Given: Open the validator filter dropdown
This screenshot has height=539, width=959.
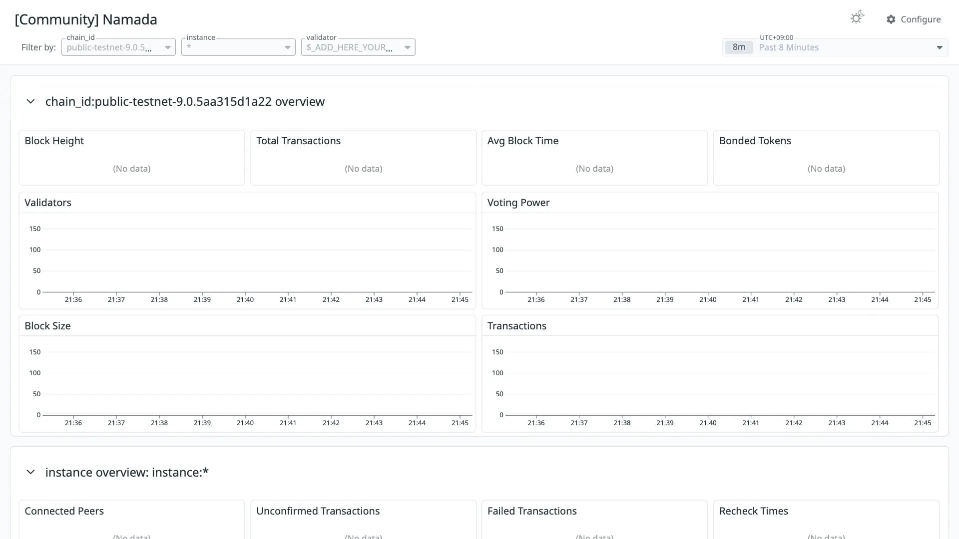Looking at the screenshot, I should pos(358,47).
